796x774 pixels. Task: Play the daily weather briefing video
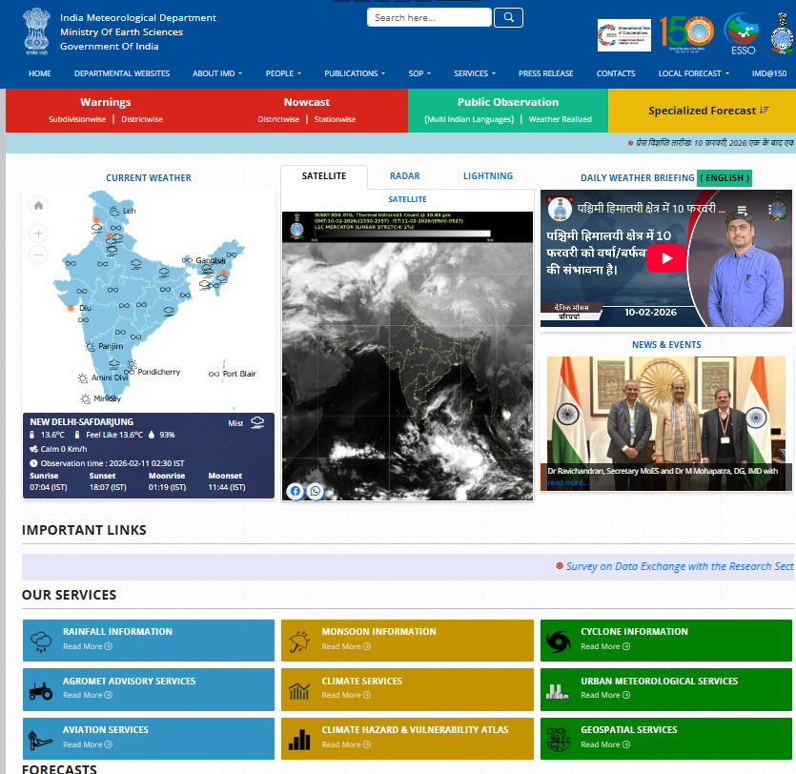click(x=667, y=258)
